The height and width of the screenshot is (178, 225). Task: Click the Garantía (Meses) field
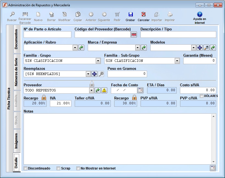point(199,61)
